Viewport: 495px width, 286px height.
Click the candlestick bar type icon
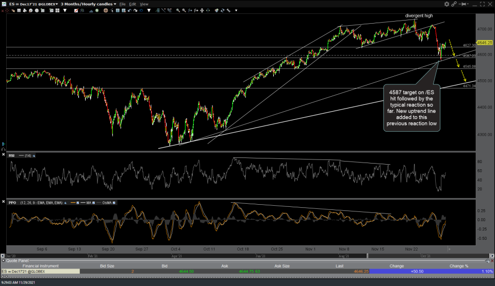[82, 10]
